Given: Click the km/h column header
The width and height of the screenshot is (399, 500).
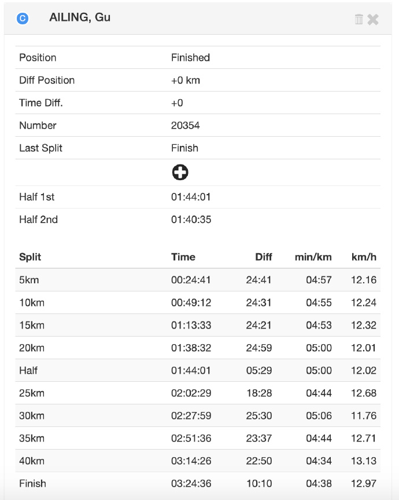Looking at the screenshot, I should point(364,257).
